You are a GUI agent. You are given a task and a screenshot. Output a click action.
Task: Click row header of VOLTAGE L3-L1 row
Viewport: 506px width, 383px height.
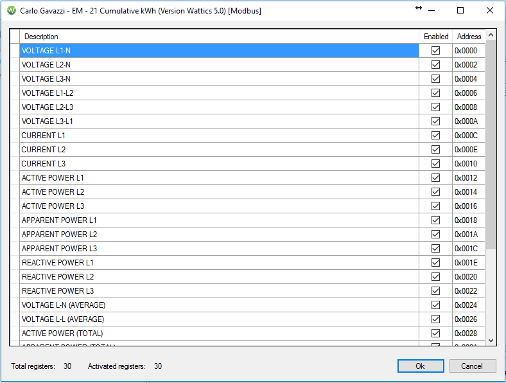tap(15, 121)
